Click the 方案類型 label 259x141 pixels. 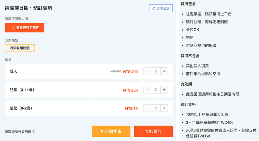11,40
